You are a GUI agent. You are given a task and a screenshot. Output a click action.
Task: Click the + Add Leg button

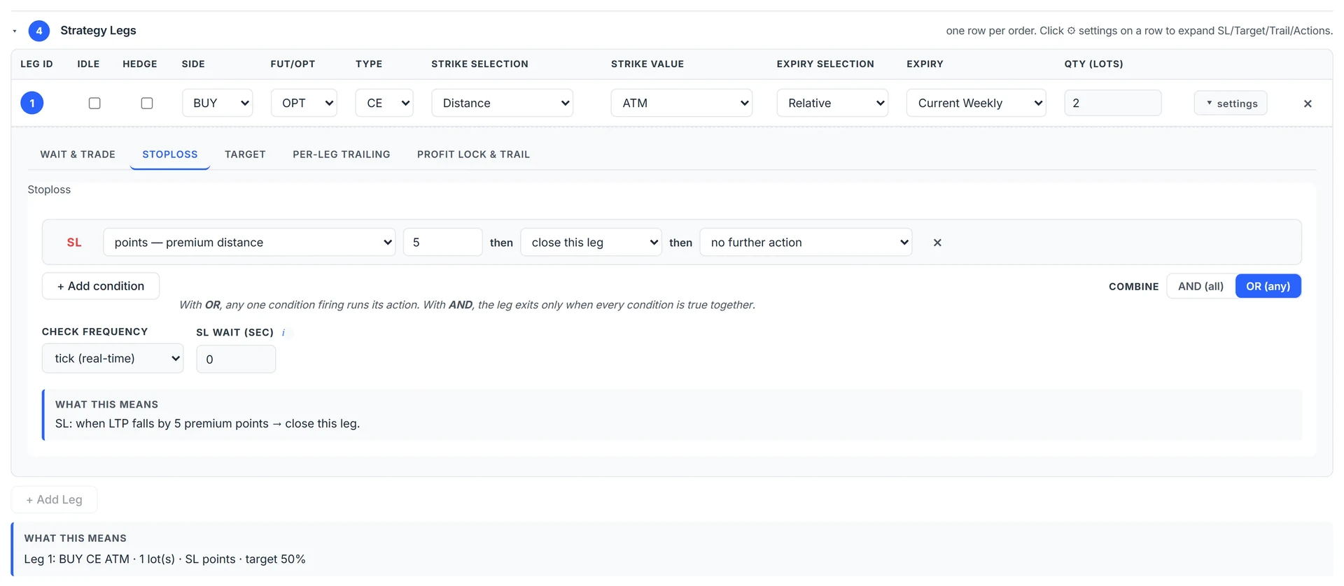click(x=54, y=499)
